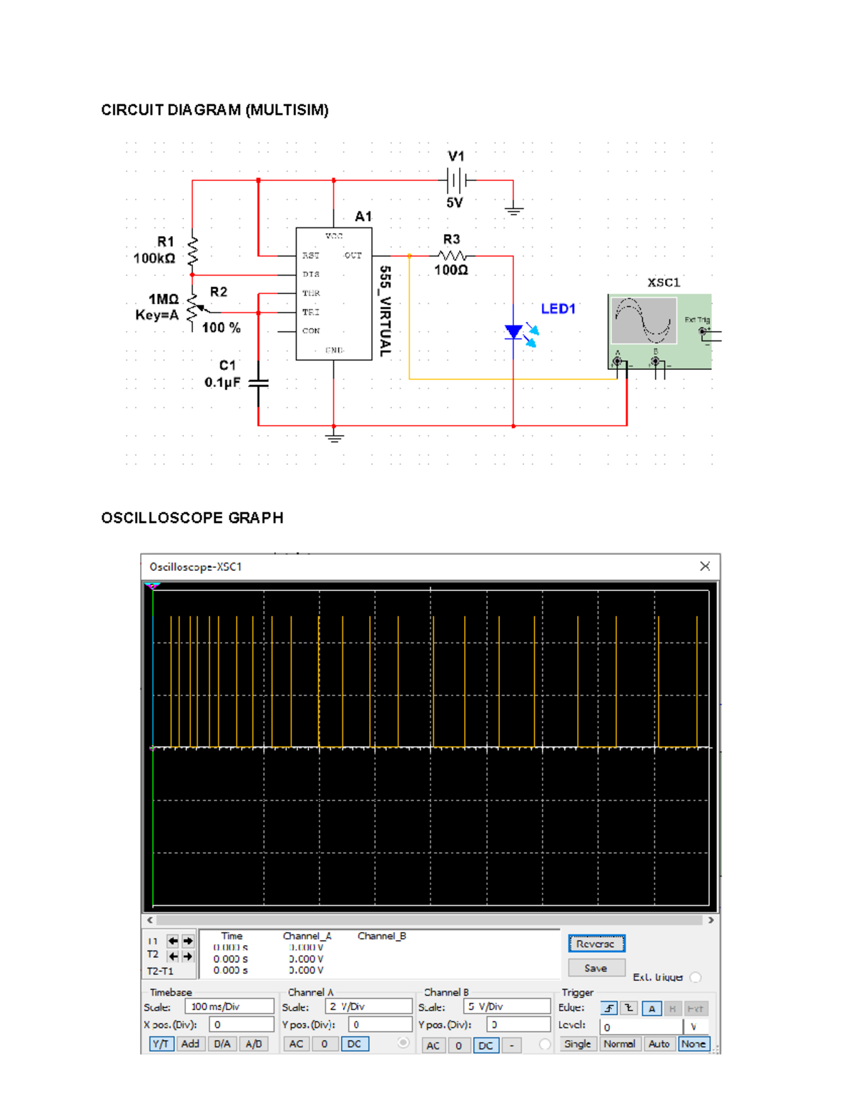Set Channel A coupling to AC
Image resolution: width=858 pixels, height=1111 pixels.
[297, 1044]
